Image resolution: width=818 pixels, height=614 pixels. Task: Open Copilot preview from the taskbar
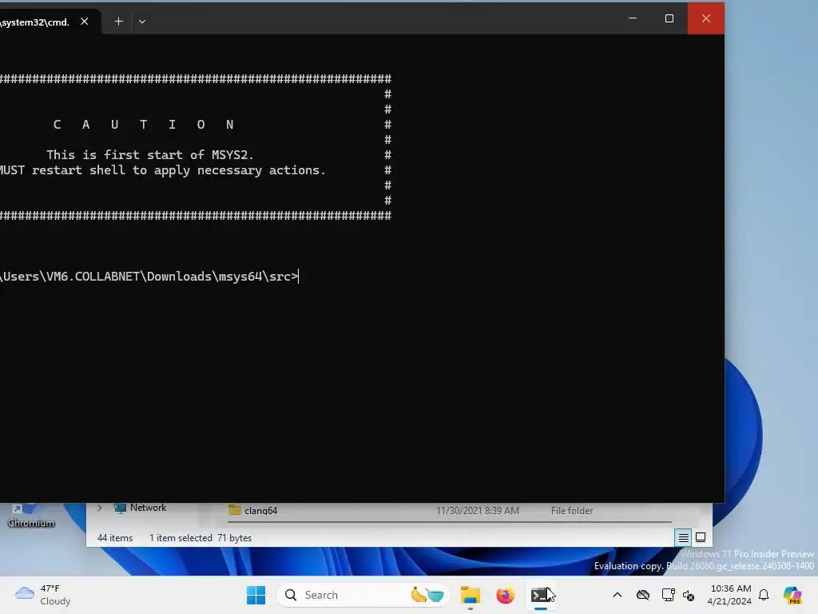[792, 595]
